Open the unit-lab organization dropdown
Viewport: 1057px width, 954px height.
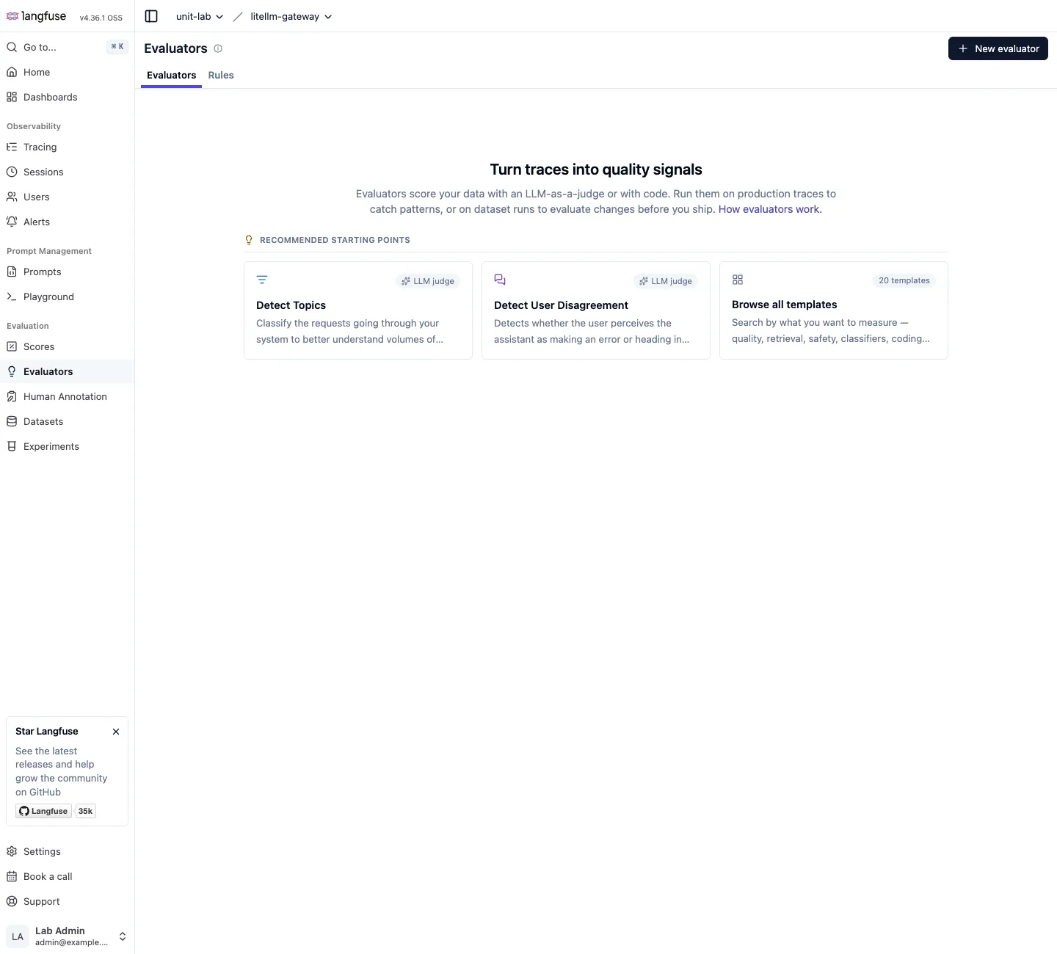[200, 16]
